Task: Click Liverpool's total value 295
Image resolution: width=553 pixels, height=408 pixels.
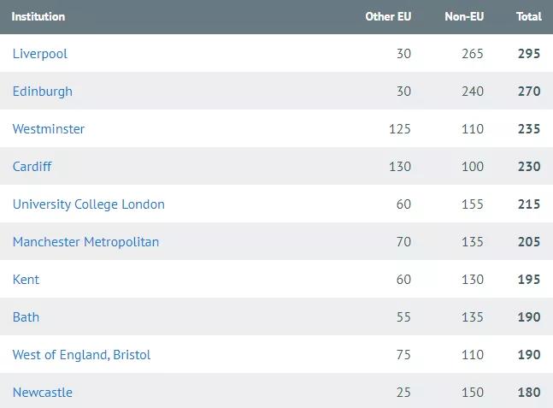Action: click(529, 54)
